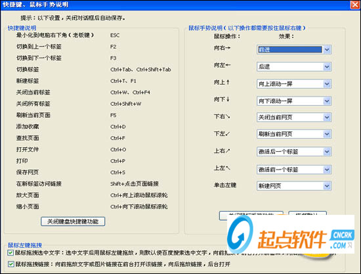This screenshot has height=274, width=361.
Task: Click the 切换到上一个标签 label
Action: (39, 47)
